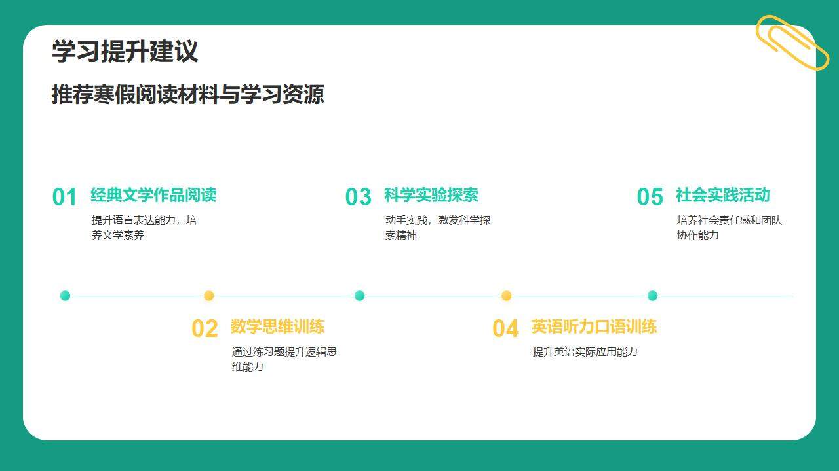Click description 动手实践，激发科学探索精神
839x471 pixels.
(x=438, y=228)
